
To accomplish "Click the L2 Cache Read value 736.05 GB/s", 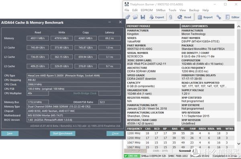I will click(38, 57).
